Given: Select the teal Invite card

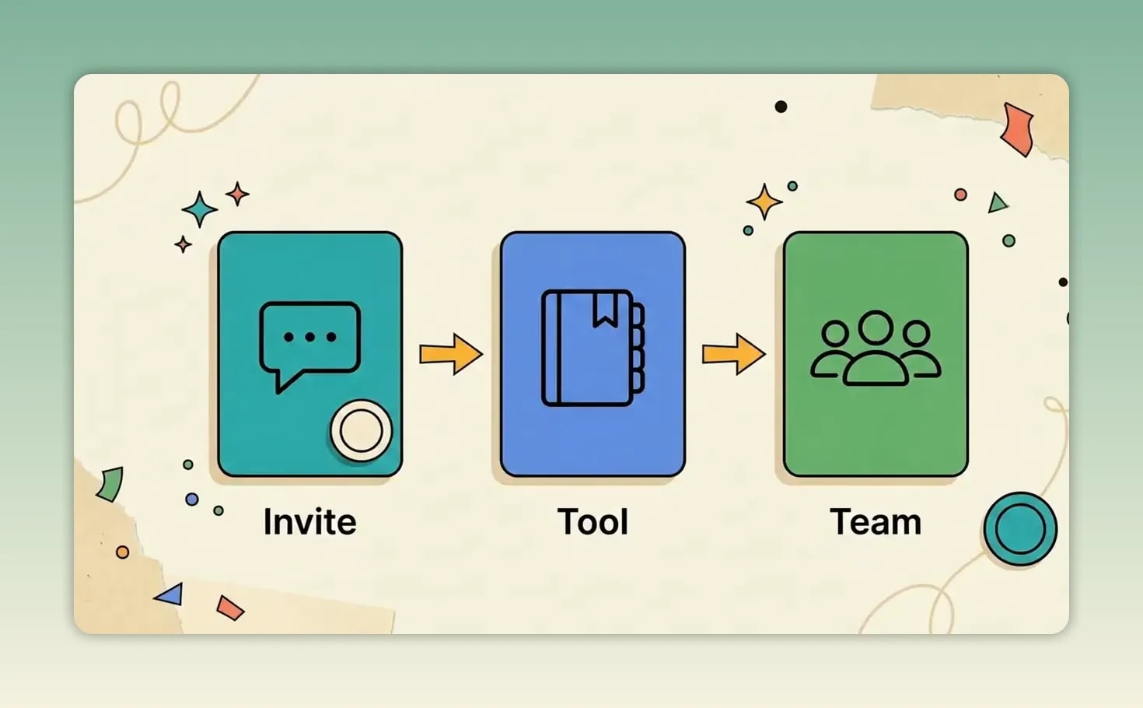Looking at the screenshot, I should coord(310,354).
